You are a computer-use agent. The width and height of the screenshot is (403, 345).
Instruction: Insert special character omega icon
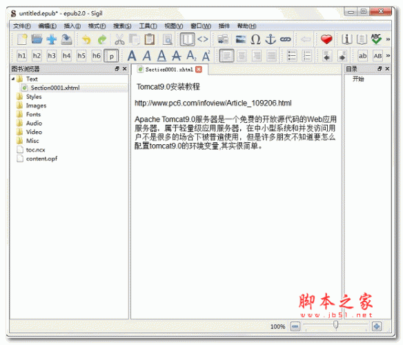pyautogui.click(x=255, y=39)
